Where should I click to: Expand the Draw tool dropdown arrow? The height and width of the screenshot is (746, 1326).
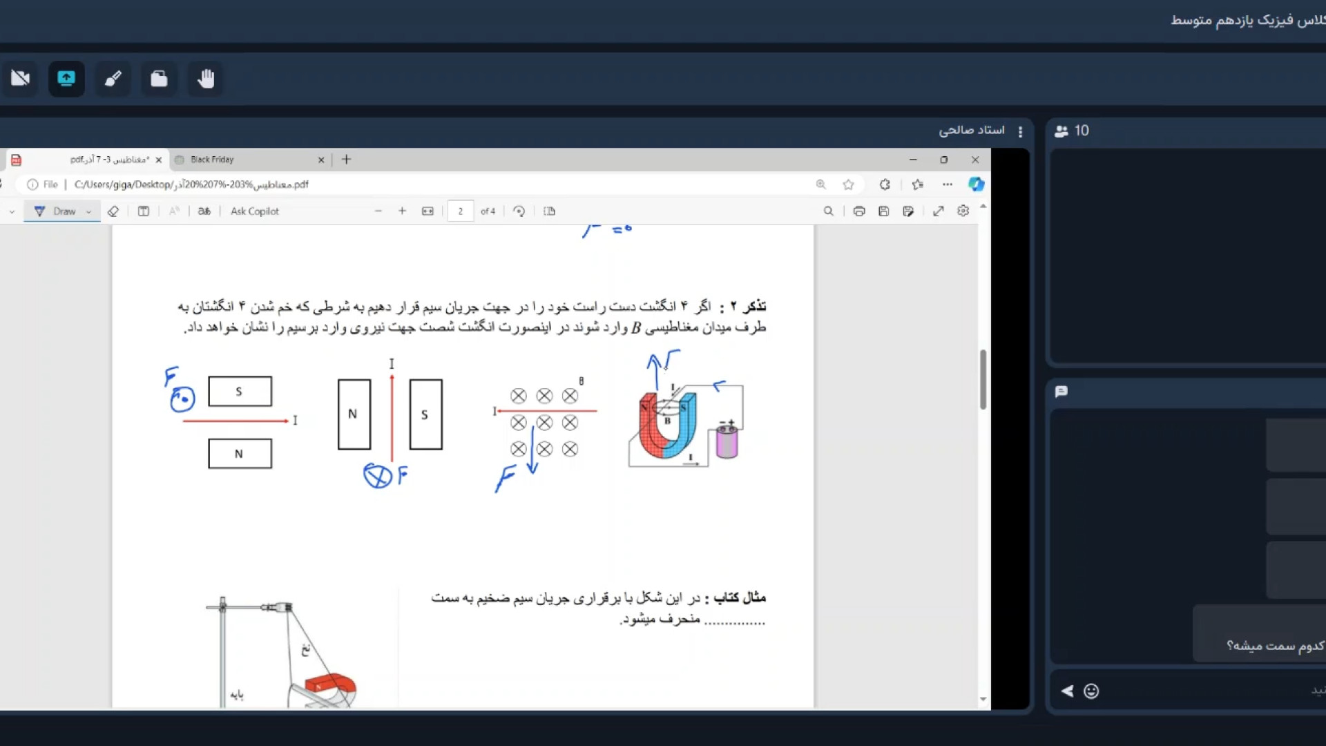tap(88, 212)
